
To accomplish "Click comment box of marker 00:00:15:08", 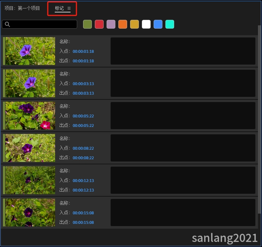I will [183, 213].
